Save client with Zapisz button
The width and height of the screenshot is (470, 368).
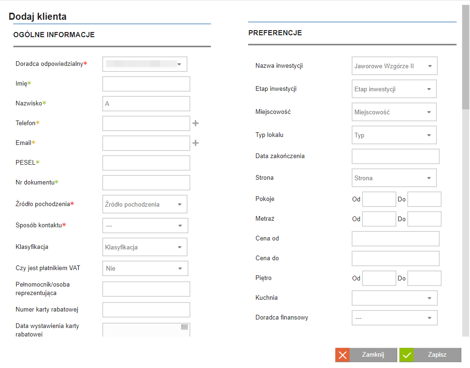coord(430,355)
